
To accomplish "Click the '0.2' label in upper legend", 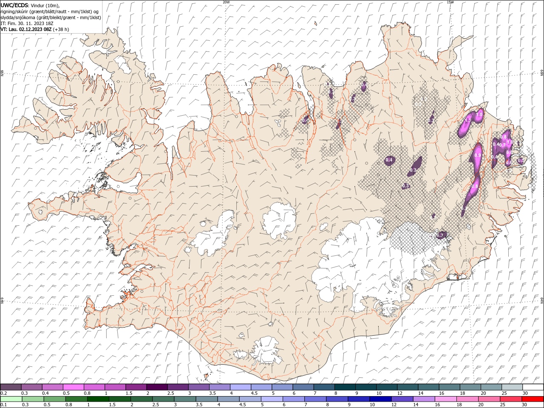I will coord(3,393).
